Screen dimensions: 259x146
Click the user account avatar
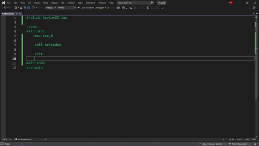coord(231,3)
